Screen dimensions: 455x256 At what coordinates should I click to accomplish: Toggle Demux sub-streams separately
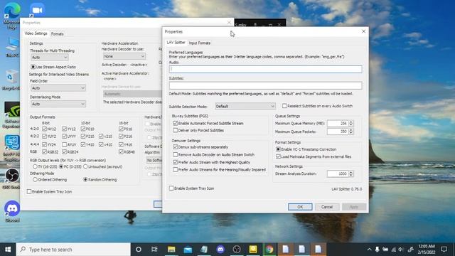pos(176,147)
